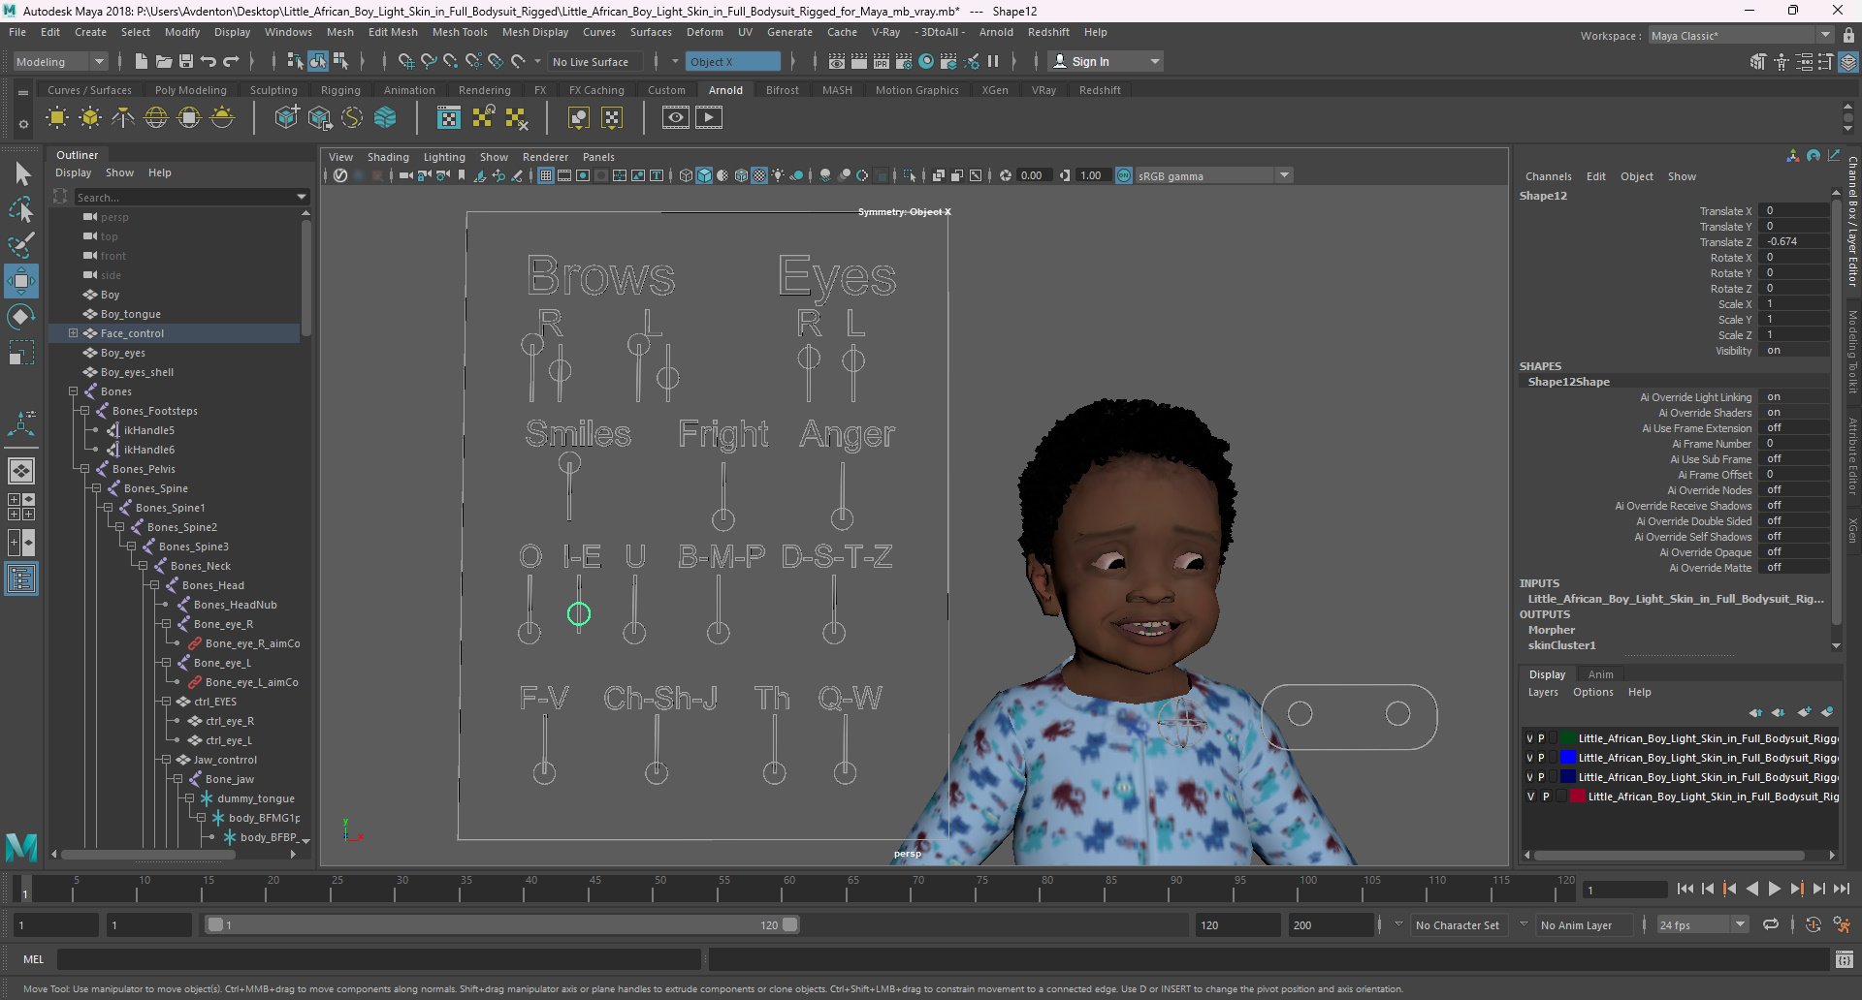The width and height of the screenshot is (1862, 1000).
Task: Click the Render Current Frame clapper icon
Action: point(859,61)
